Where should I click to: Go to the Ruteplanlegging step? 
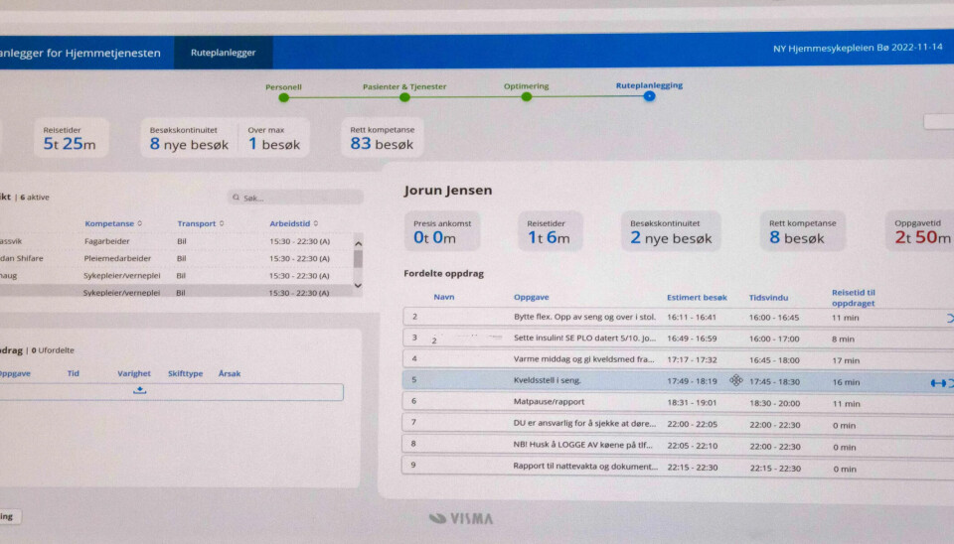(649, 96)
